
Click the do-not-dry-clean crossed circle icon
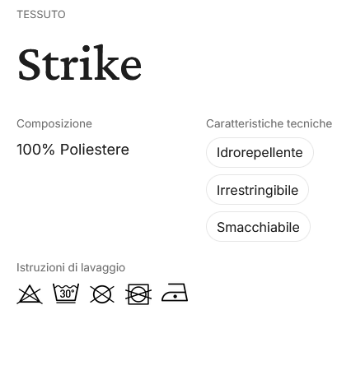tap(102, 294)
